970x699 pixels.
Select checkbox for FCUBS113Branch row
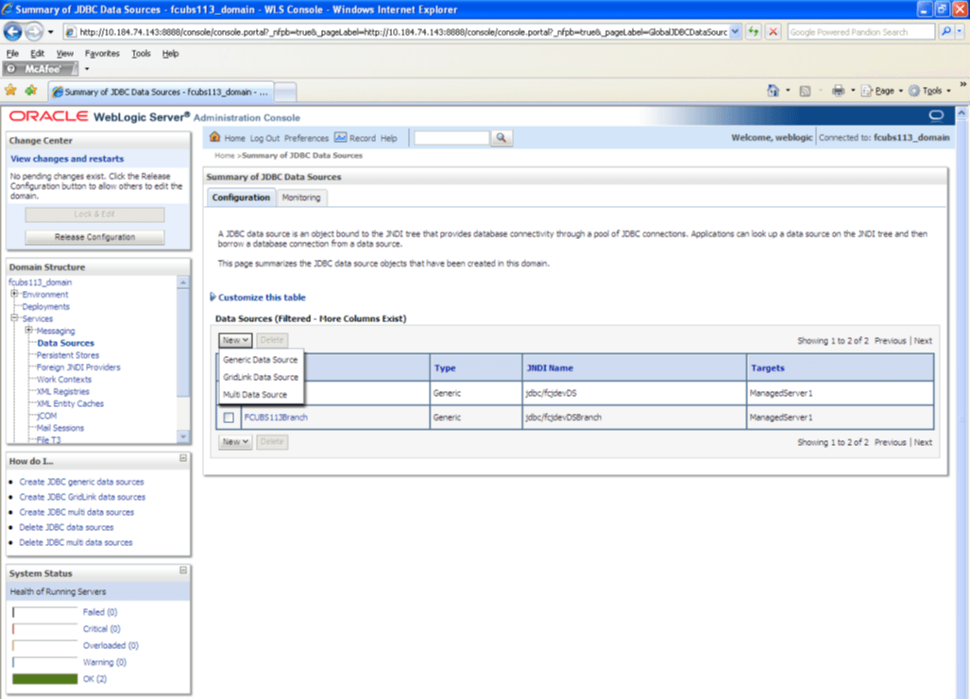tap(229, 418)
